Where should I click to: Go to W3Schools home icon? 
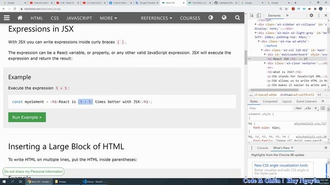(20, 18)
